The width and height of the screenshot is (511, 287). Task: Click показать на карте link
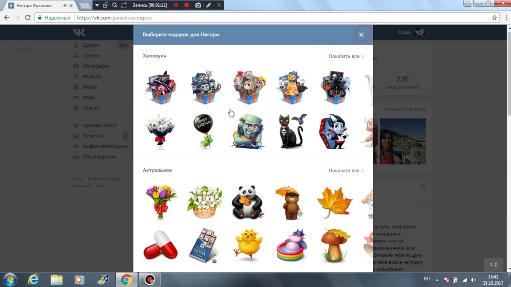pos(405,109)
